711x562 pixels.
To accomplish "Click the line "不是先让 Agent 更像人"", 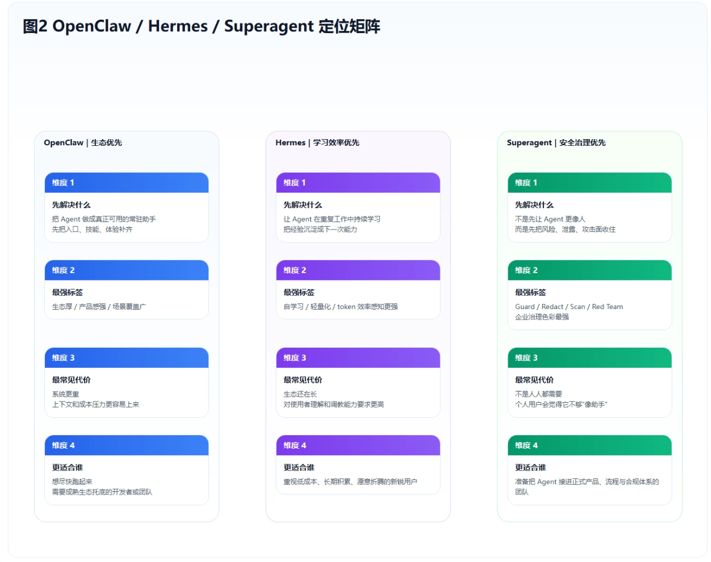I will 550,219.
